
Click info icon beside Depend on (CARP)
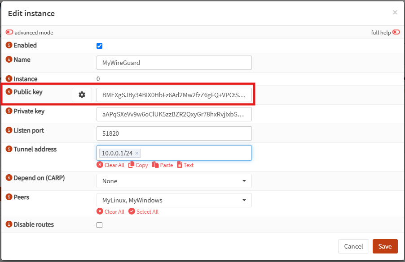[9, 178]
